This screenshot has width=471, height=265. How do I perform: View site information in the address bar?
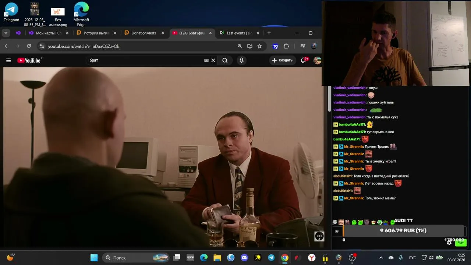(42, 46)
